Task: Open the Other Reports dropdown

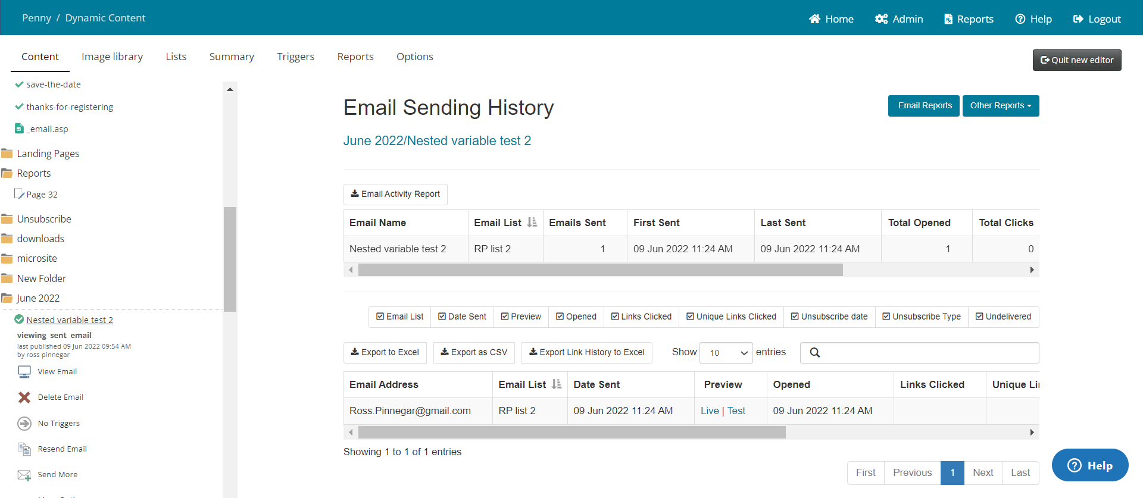Action: tap(1000, 106)
